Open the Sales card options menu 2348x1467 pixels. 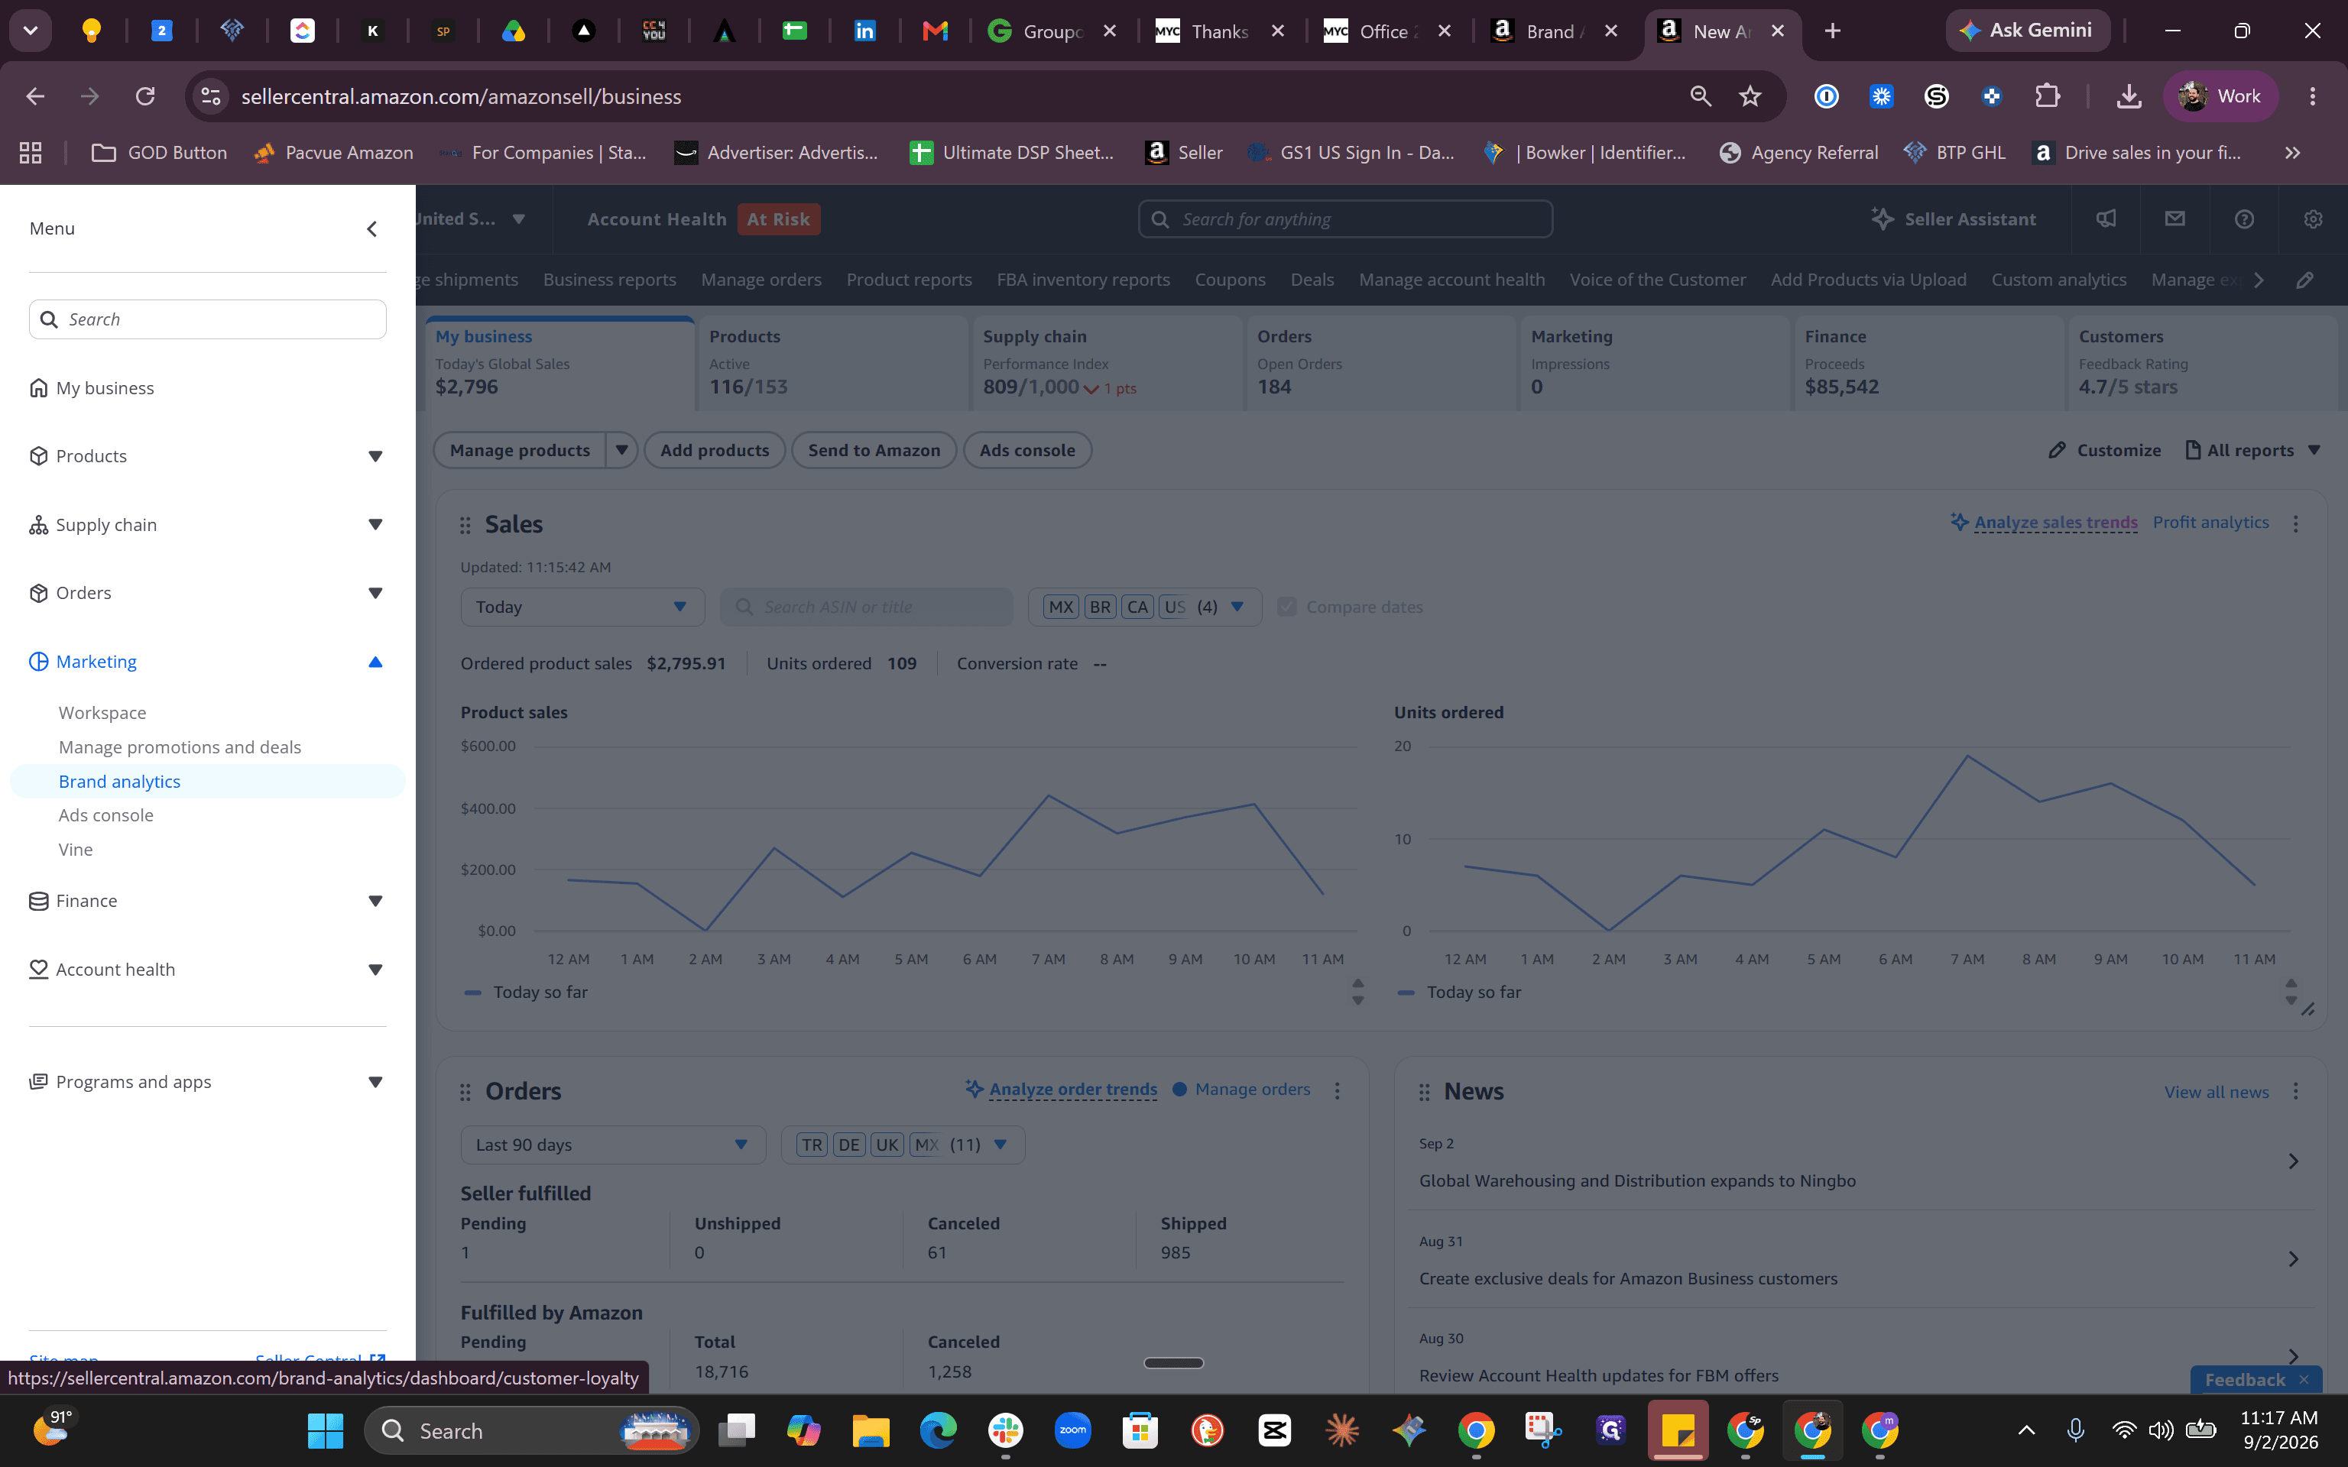point(2295,524)
